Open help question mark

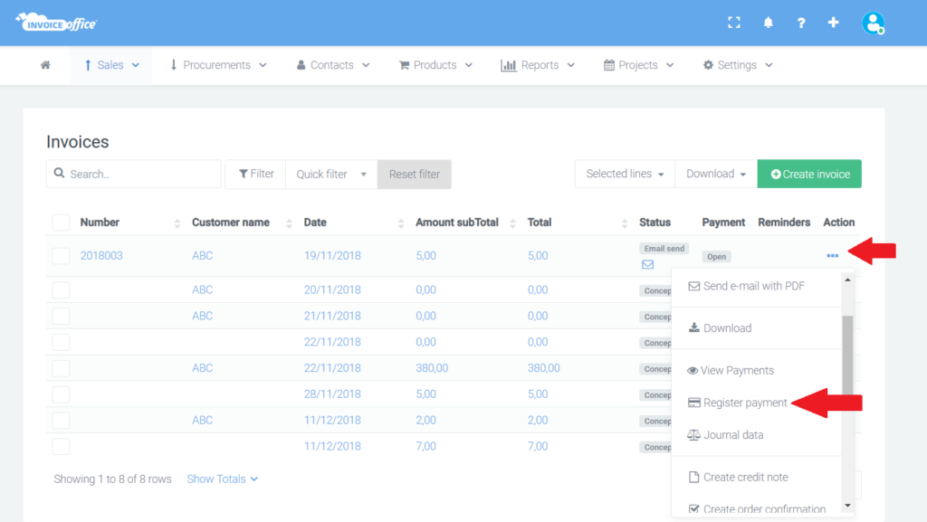coord(801,23)
